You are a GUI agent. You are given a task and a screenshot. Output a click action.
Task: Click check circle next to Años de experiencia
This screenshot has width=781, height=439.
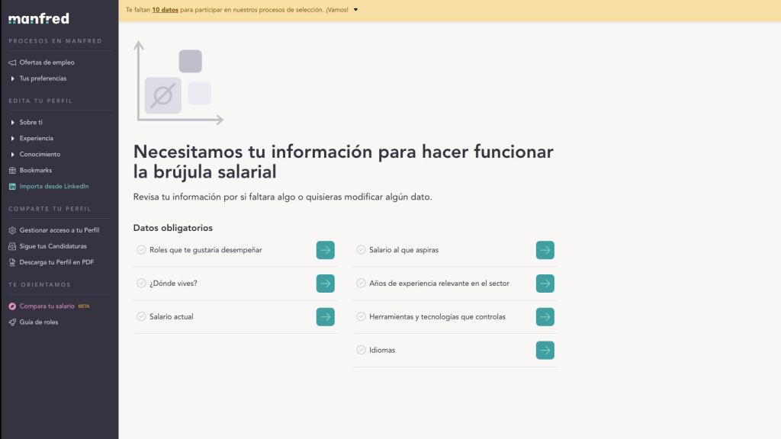(x=361, y=284)
